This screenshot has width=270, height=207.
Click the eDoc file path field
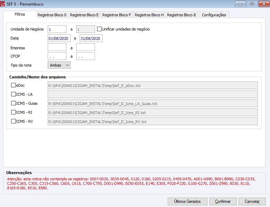[x=153, y=86]
